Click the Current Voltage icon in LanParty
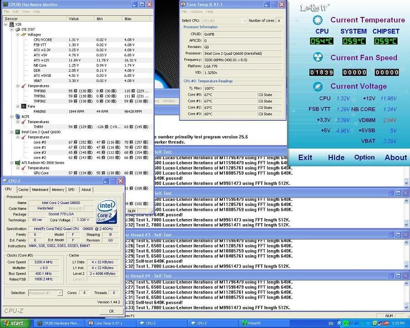Image resolution: width=410 pixels, height=328 pixels. click(x=318, y=86)
